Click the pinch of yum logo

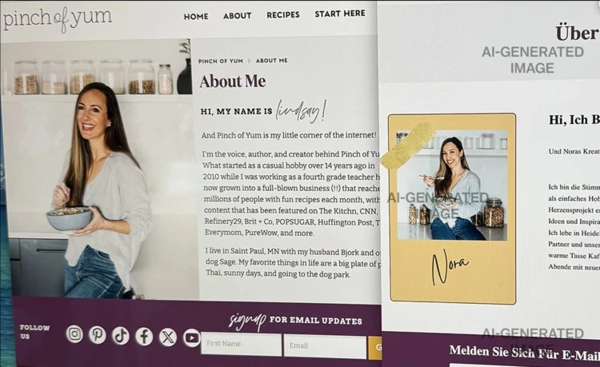(58, 18)
